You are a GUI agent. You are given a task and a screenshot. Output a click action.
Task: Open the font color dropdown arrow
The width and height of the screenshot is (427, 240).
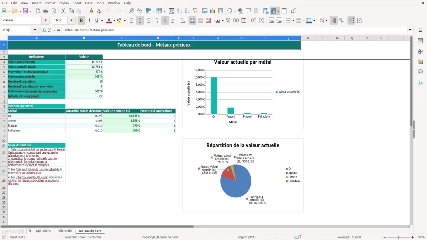click(x=115, y=21)
